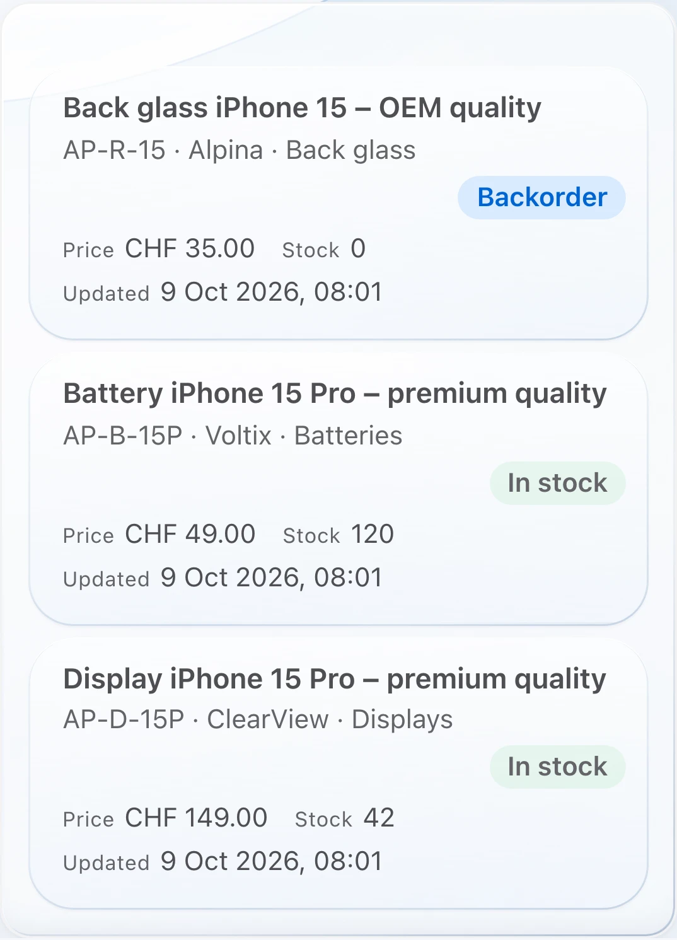Open Display iPhone 15 Pro product title
The image size is (677, 940).
click(x=335, y=680)
